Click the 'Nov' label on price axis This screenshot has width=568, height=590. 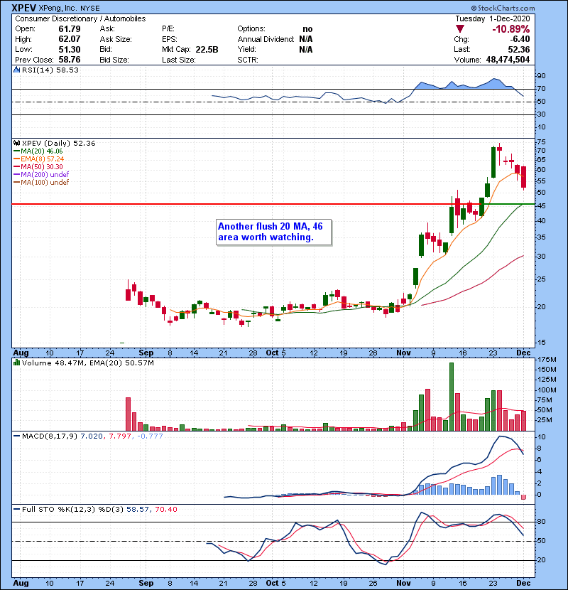403,353
